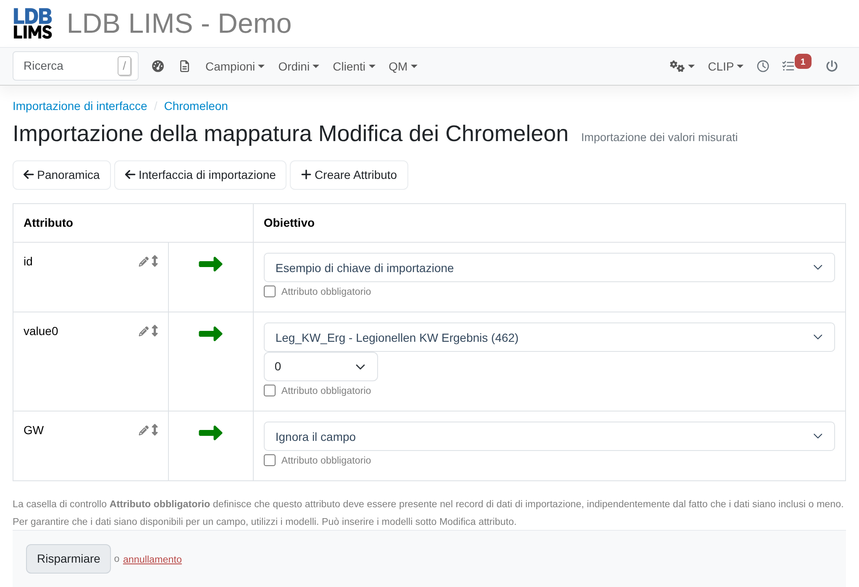Check Attributo obbligatorio for value0 row
859x587 pixels.
point(270,390)
